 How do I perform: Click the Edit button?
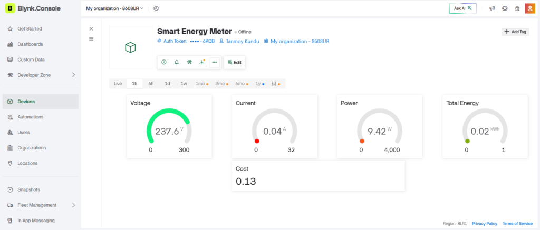(x=235, y=63)
